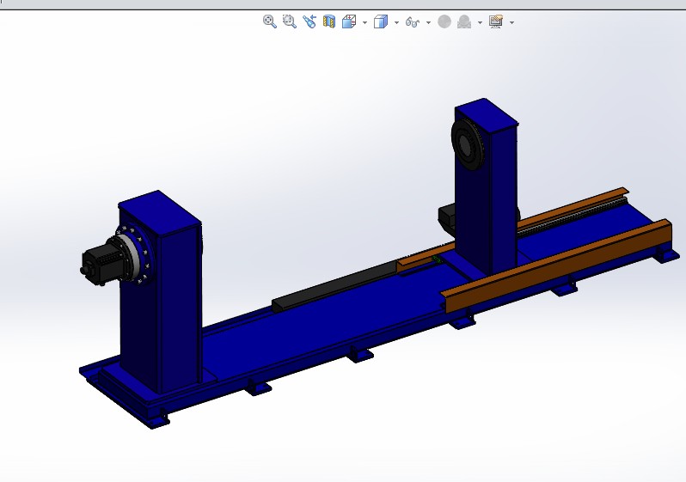The width and height of the screenshot is (686, 482).
Task: Select the orange rail beam in front
Action: click(555, 267)
